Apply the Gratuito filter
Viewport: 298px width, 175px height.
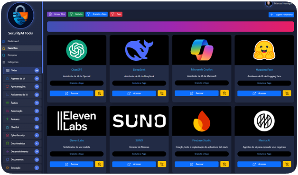(76, 14)
